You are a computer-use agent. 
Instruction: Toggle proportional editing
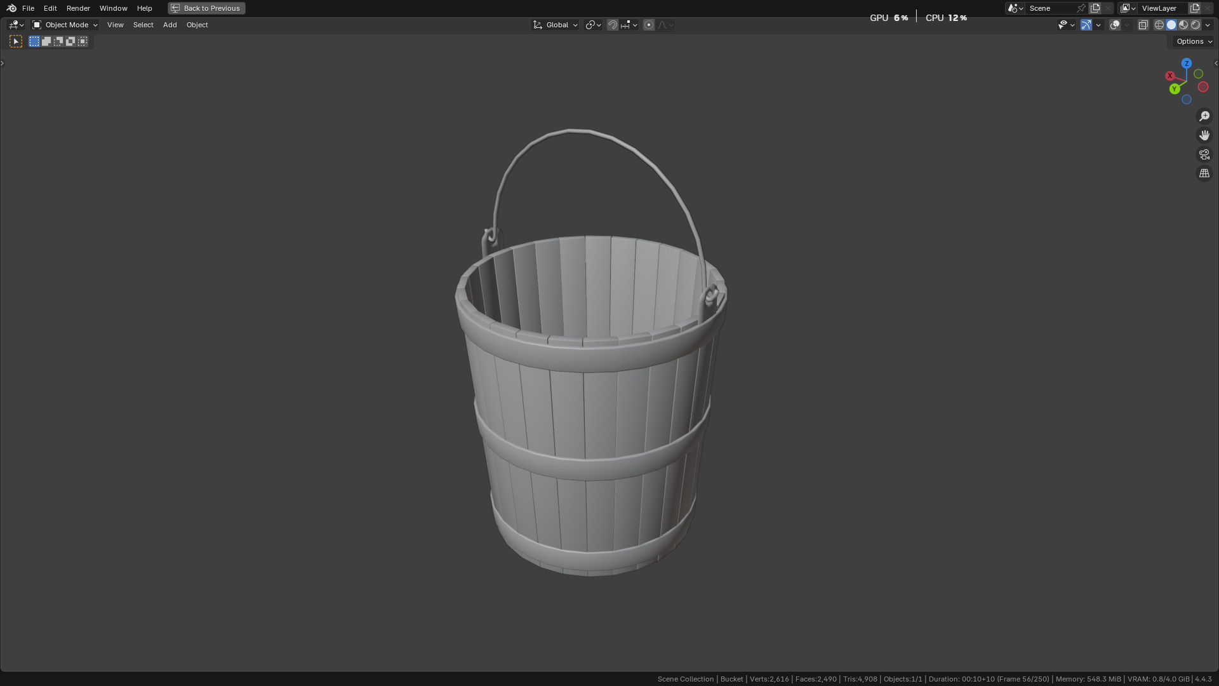649,25
